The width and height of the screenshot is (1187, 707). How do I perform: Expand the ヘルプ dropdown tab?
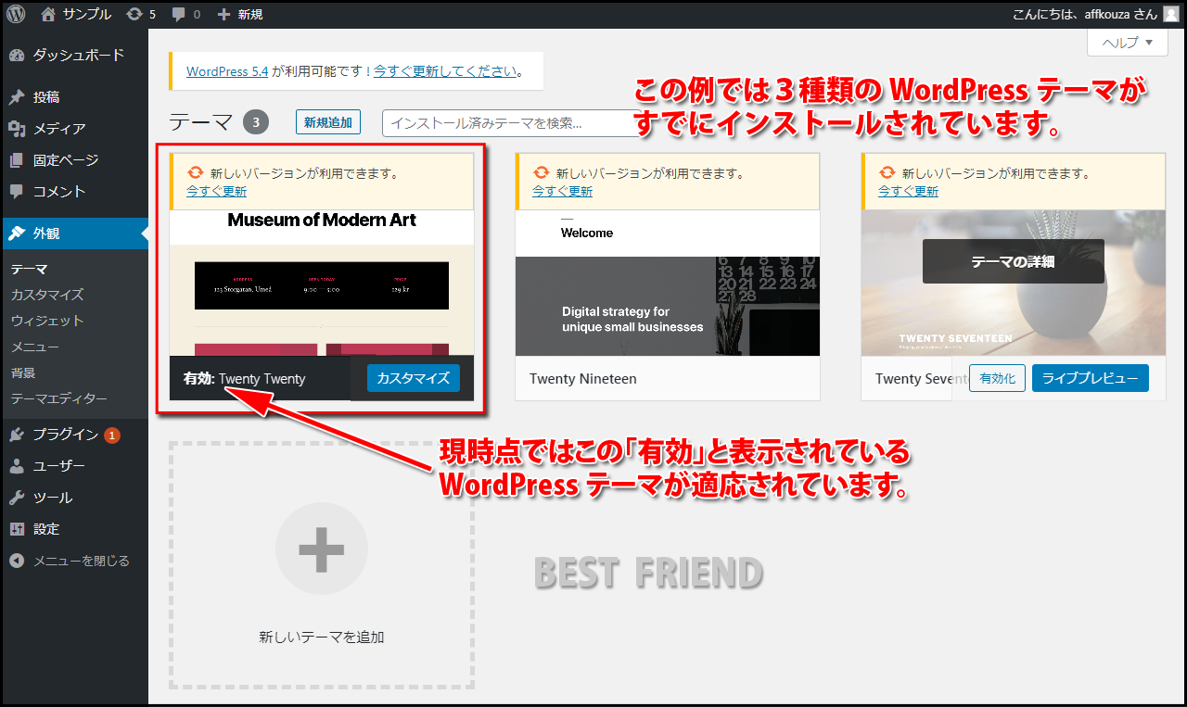coord(1127,43)
